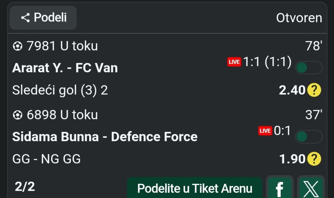Click the share icon beside Podeli

point(25,18)
